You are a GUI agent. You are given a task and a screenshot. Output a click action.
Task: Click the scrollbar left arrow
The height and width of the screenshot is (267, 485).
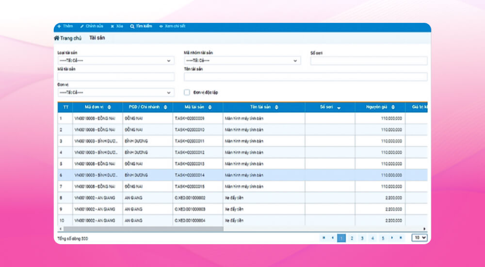[x=60, y=229]
